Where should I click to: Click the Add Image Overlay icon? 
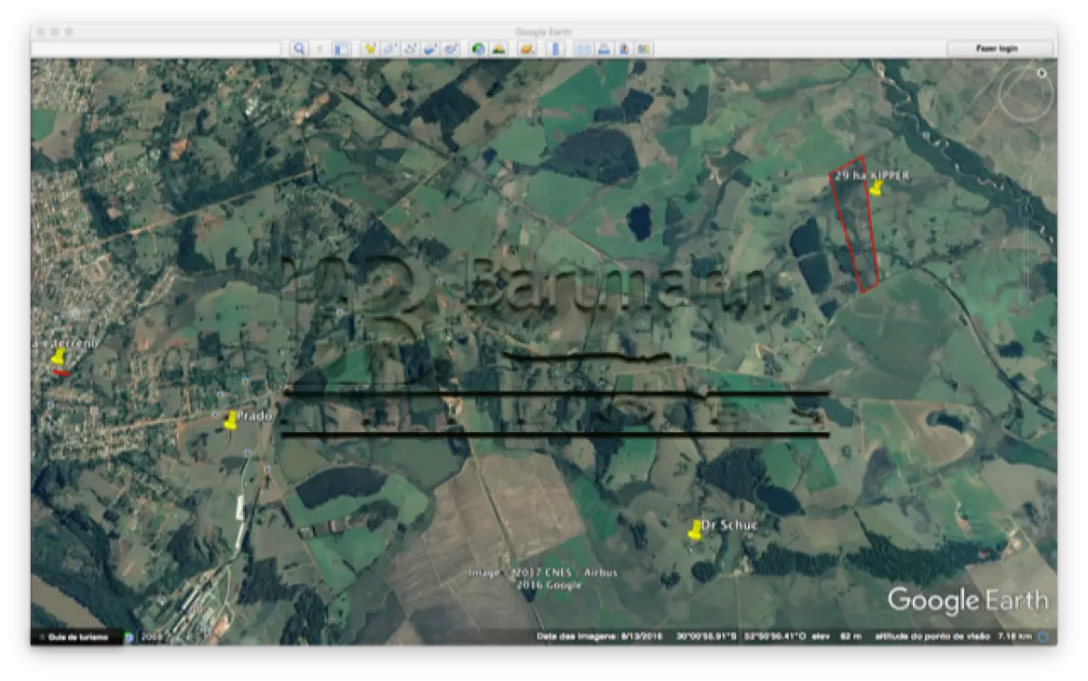[x=430, y=49]
